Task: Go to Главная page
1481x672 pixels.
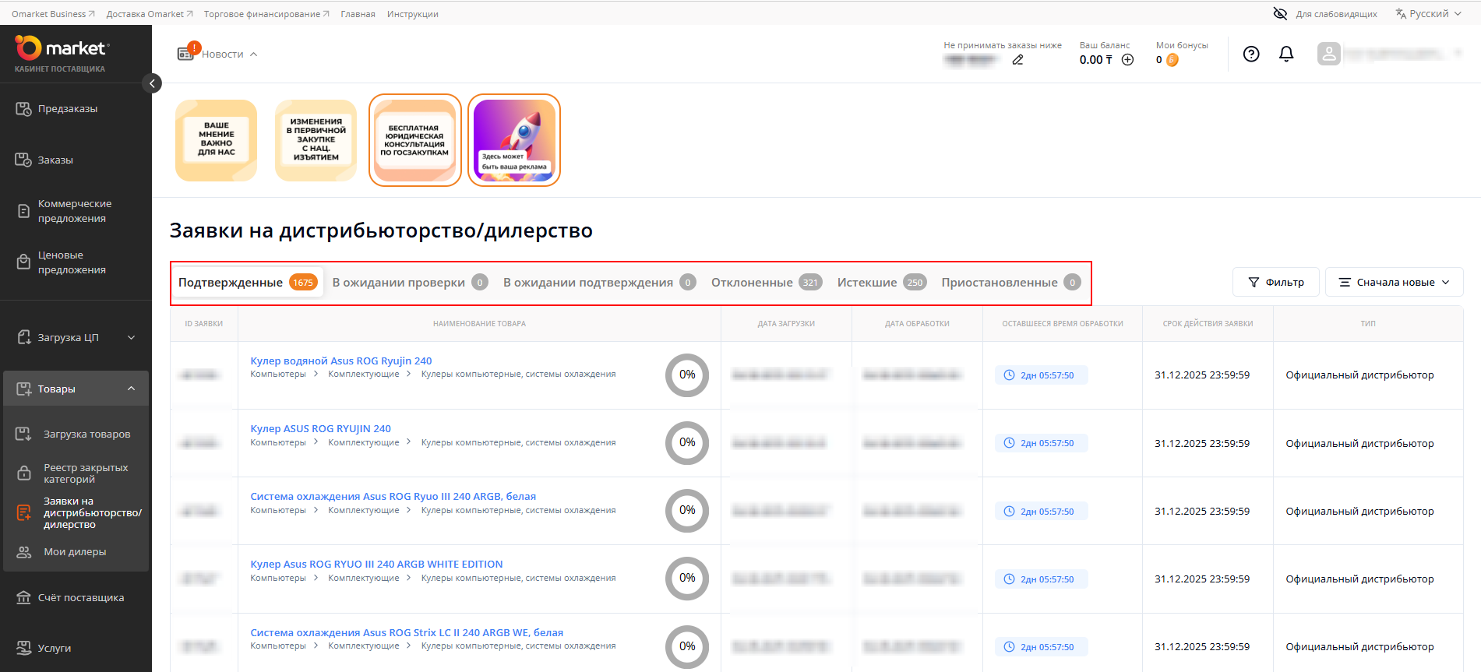Action: click(358, 14)
